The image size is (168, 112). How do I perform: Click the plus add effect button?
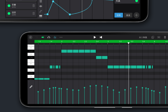coord(136,15)
